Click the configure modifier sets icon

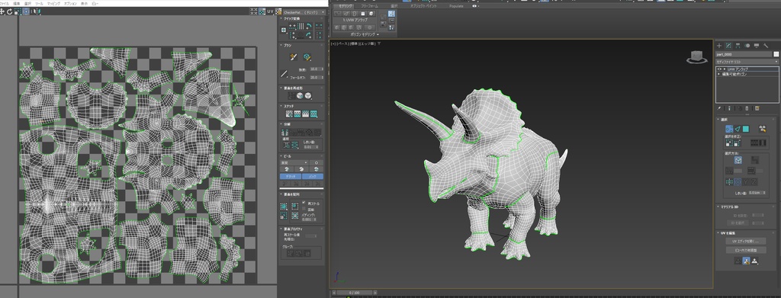coord(757,108)
